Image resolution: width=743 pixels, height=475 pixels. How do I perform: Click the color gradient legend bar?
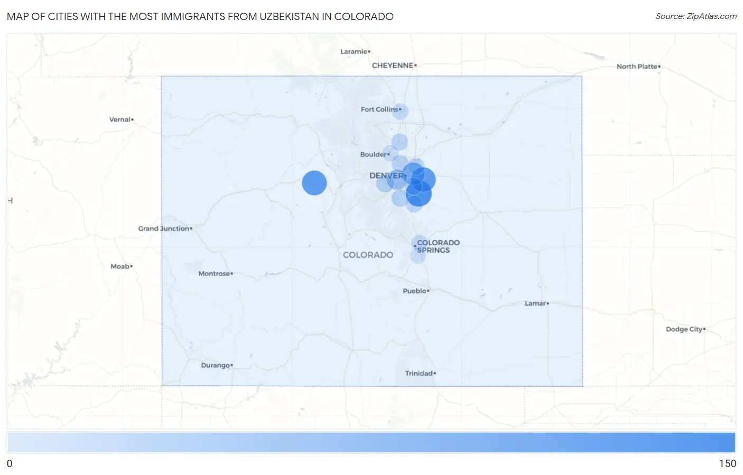(371, 442)
